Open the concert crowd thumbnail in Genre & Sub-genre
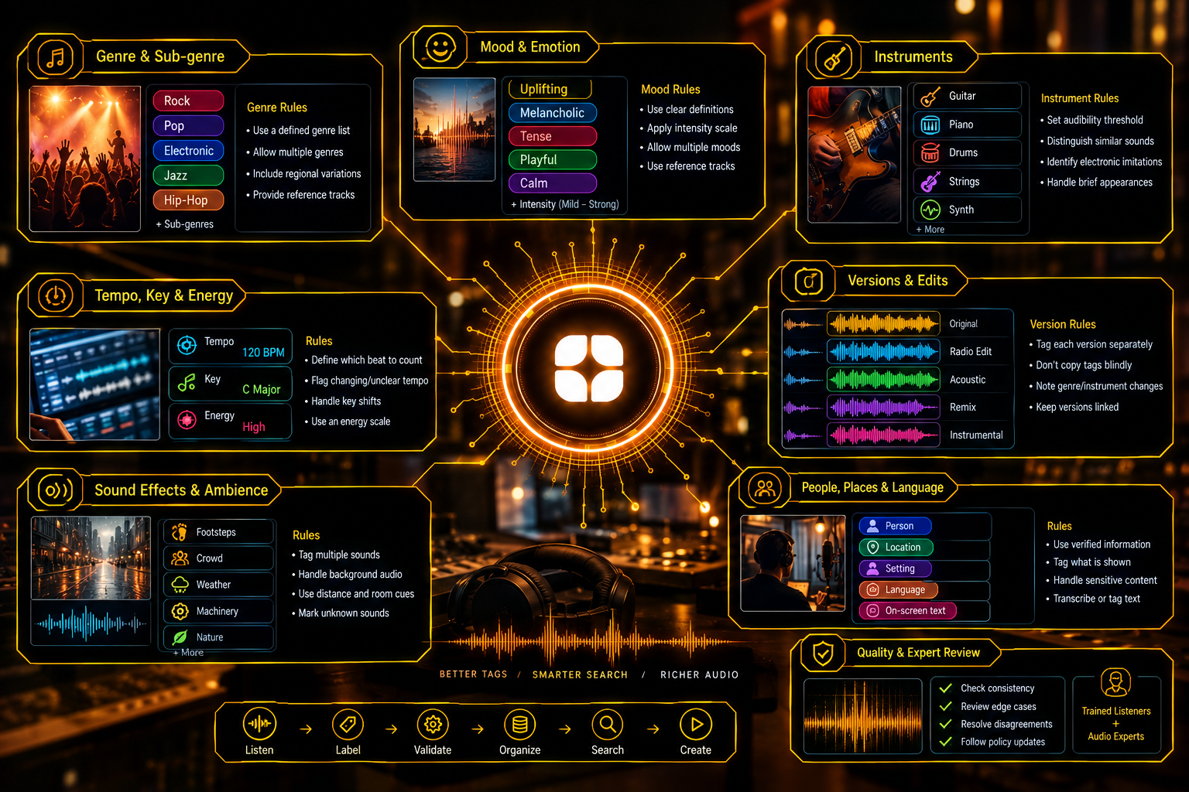The image size is (1189, 792). (85, 159)
